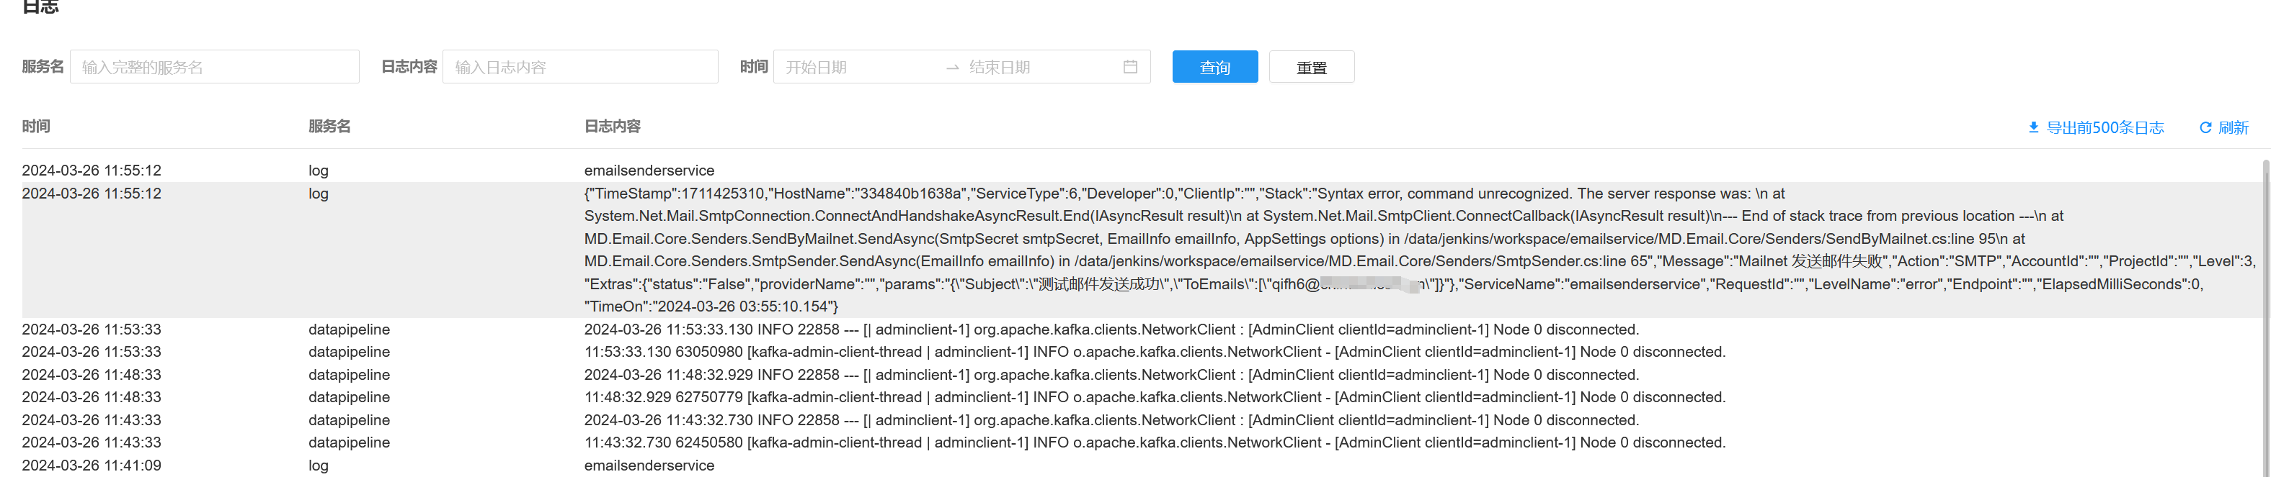The height and width of the screenshot is (477, 2271).
Task: Click the vertical scrollbar of the log table
Action: point(2266,318)
